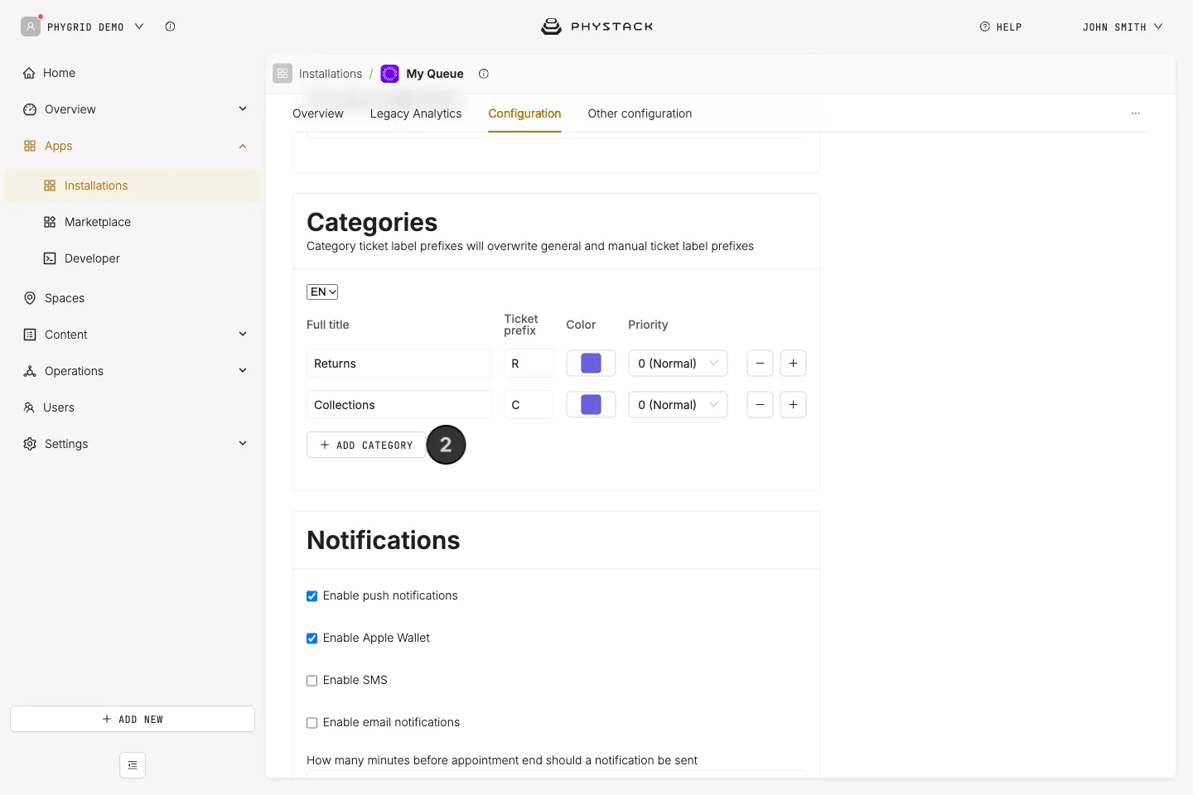The image size is (1193, 795).
Task: Add a row after Collections with plus
Action: [x=793, y=405]
